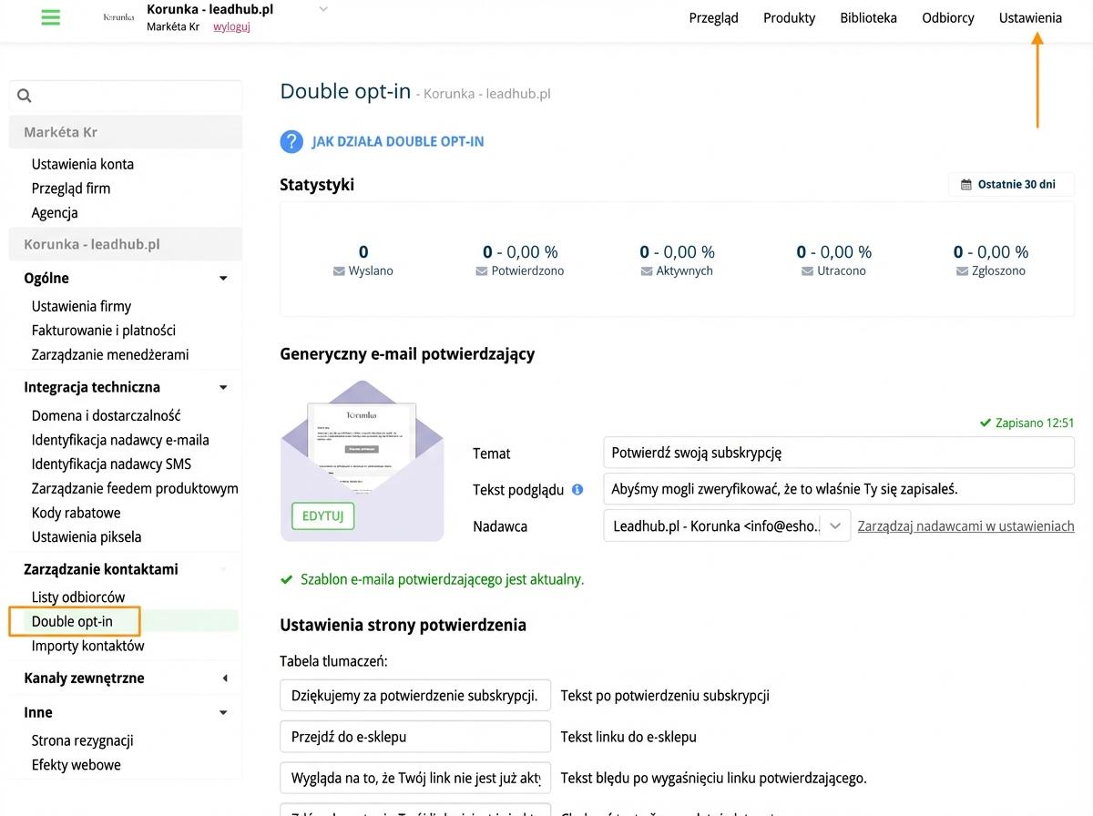Open Importy kontaktów in sidebar
1093x816 pixels.
87,647
